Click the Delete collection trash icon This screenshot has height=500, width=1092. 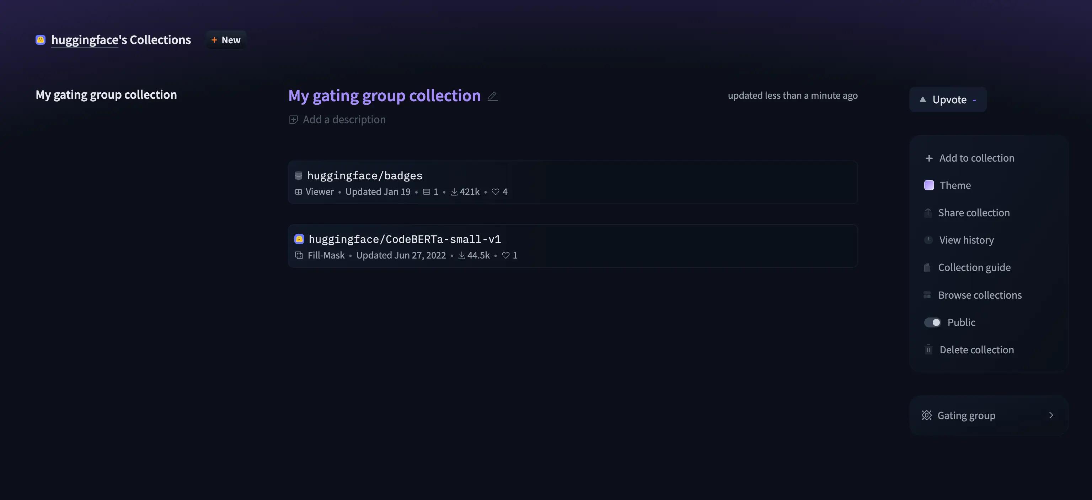[x=928, y=350]
